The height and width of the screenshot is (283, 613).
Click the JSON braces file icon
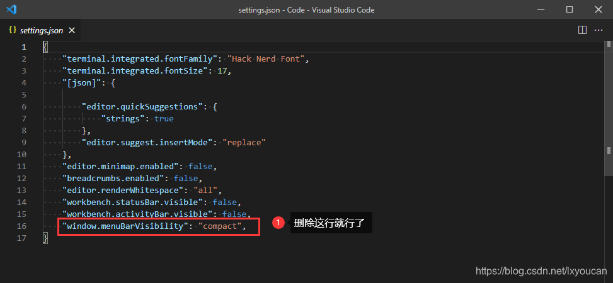click(13, 30)
